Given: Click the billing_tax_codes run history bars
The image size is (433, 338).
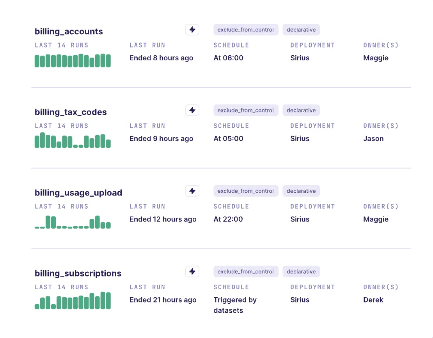Looking at the screenshot, I should pyautogui.click(x=73, y=141).
